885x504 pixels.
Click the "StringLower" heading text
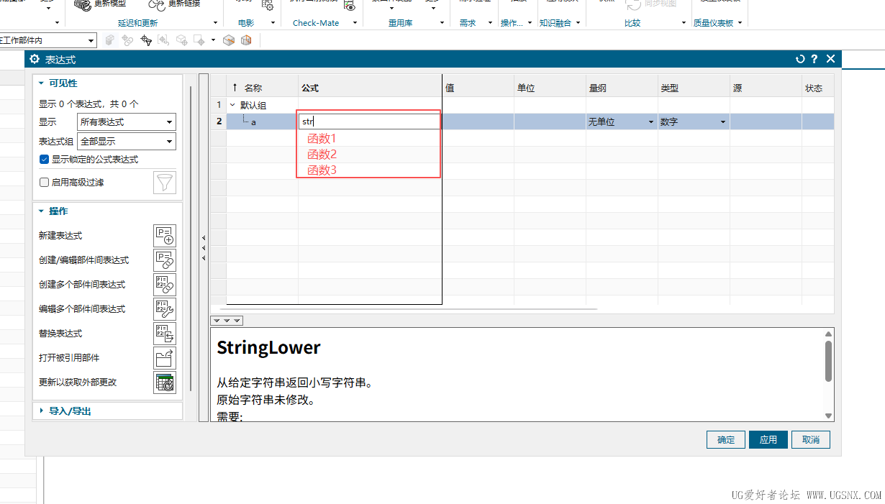pyautogui.click(x=268, y=348)
